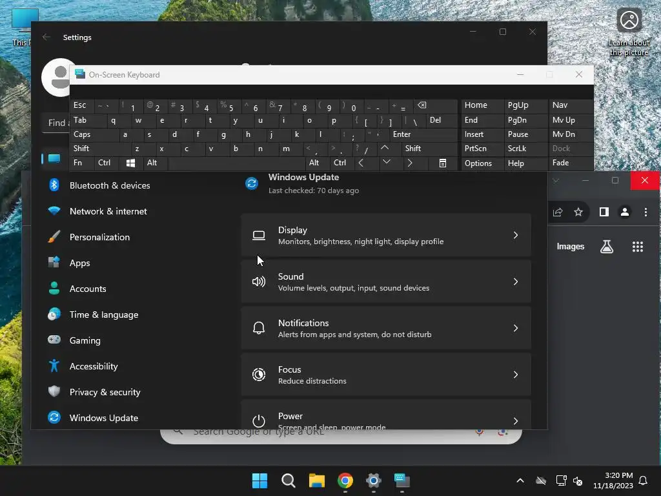Click the back arrow in Settings
The image size is (661, 496).
tap(46, 37)
